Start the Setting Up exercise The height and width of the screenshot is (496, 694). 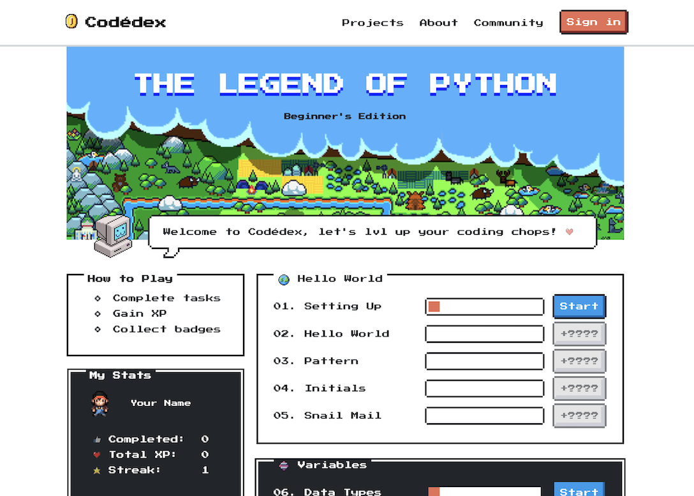click(579, 306)
